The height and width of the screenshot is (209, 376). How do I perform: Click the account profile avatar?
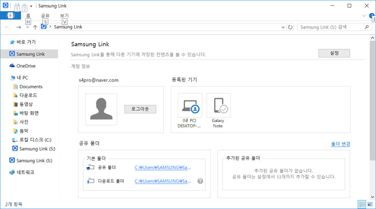(101, 109)
